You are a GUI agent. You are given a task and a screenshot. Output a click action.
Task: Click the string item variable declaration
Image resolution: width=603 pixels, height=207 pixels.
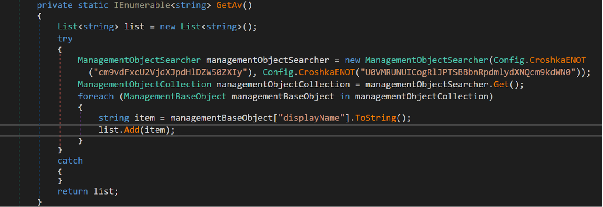tap(144, 118)
